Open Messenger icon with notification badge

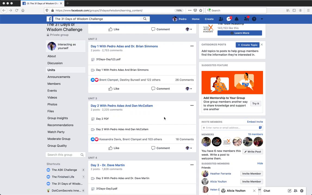(229, 19)
